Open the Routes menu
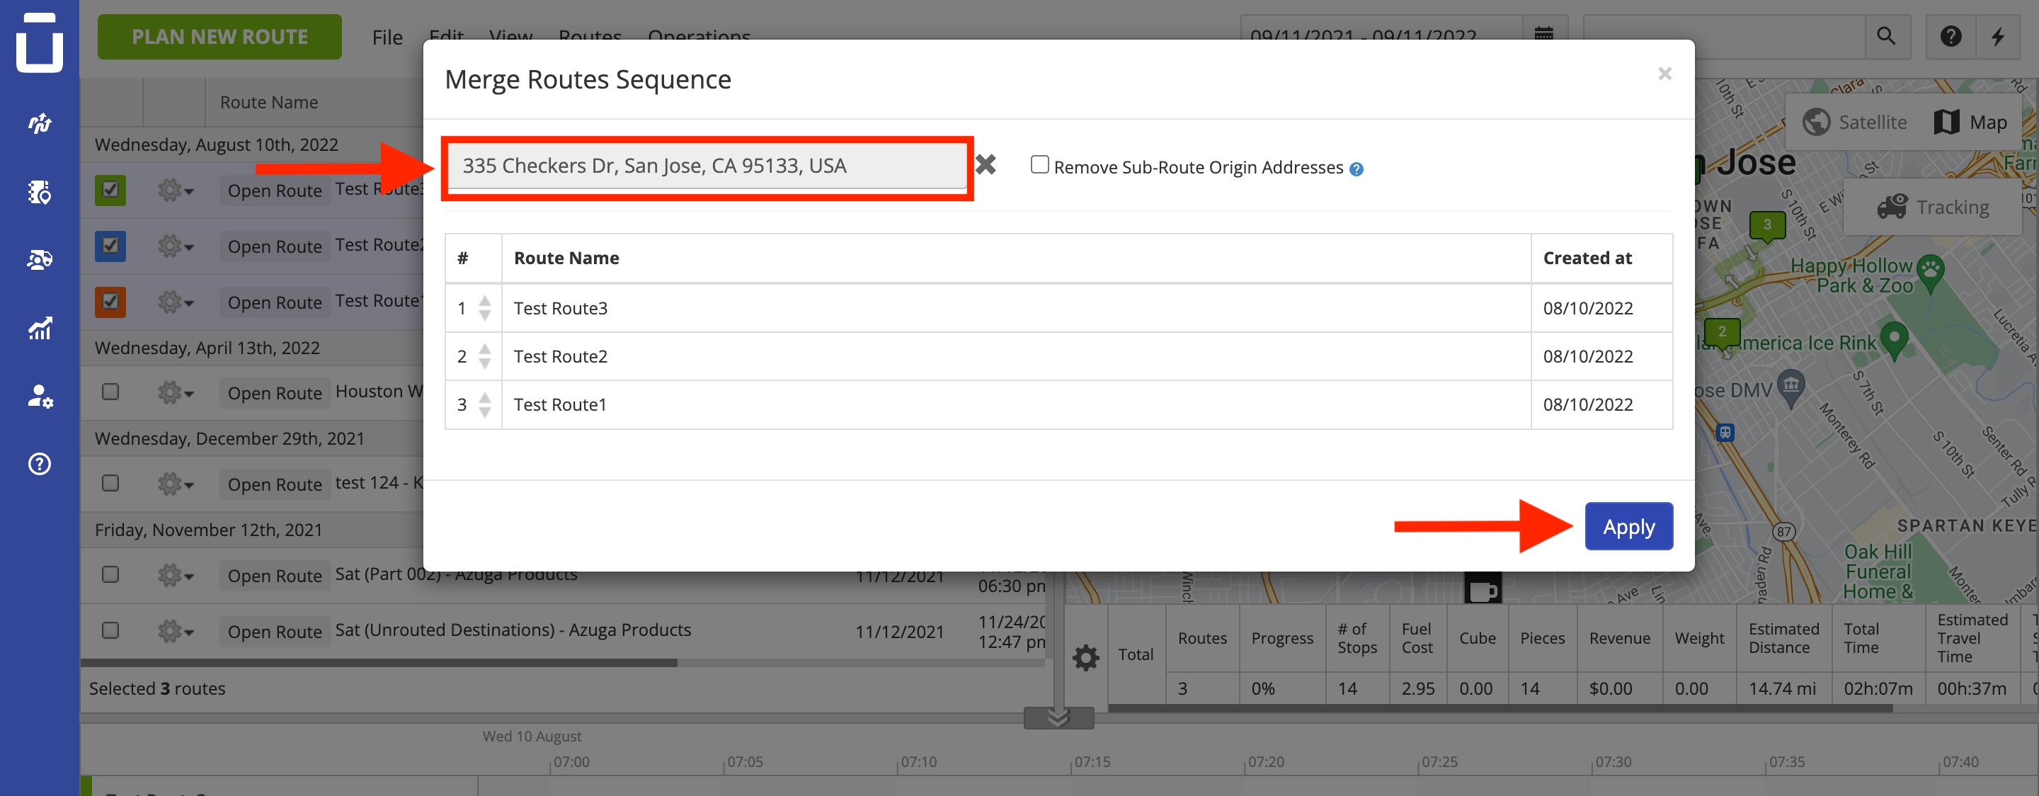This screenshot has height=796, width=2039. point(590,36)
